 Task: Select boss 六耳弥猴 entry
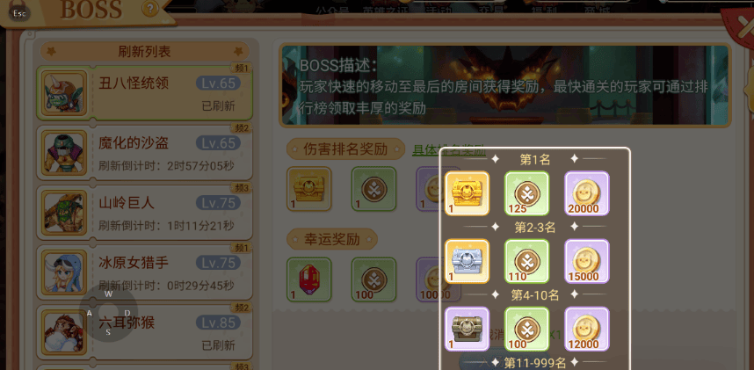(145, 332)
